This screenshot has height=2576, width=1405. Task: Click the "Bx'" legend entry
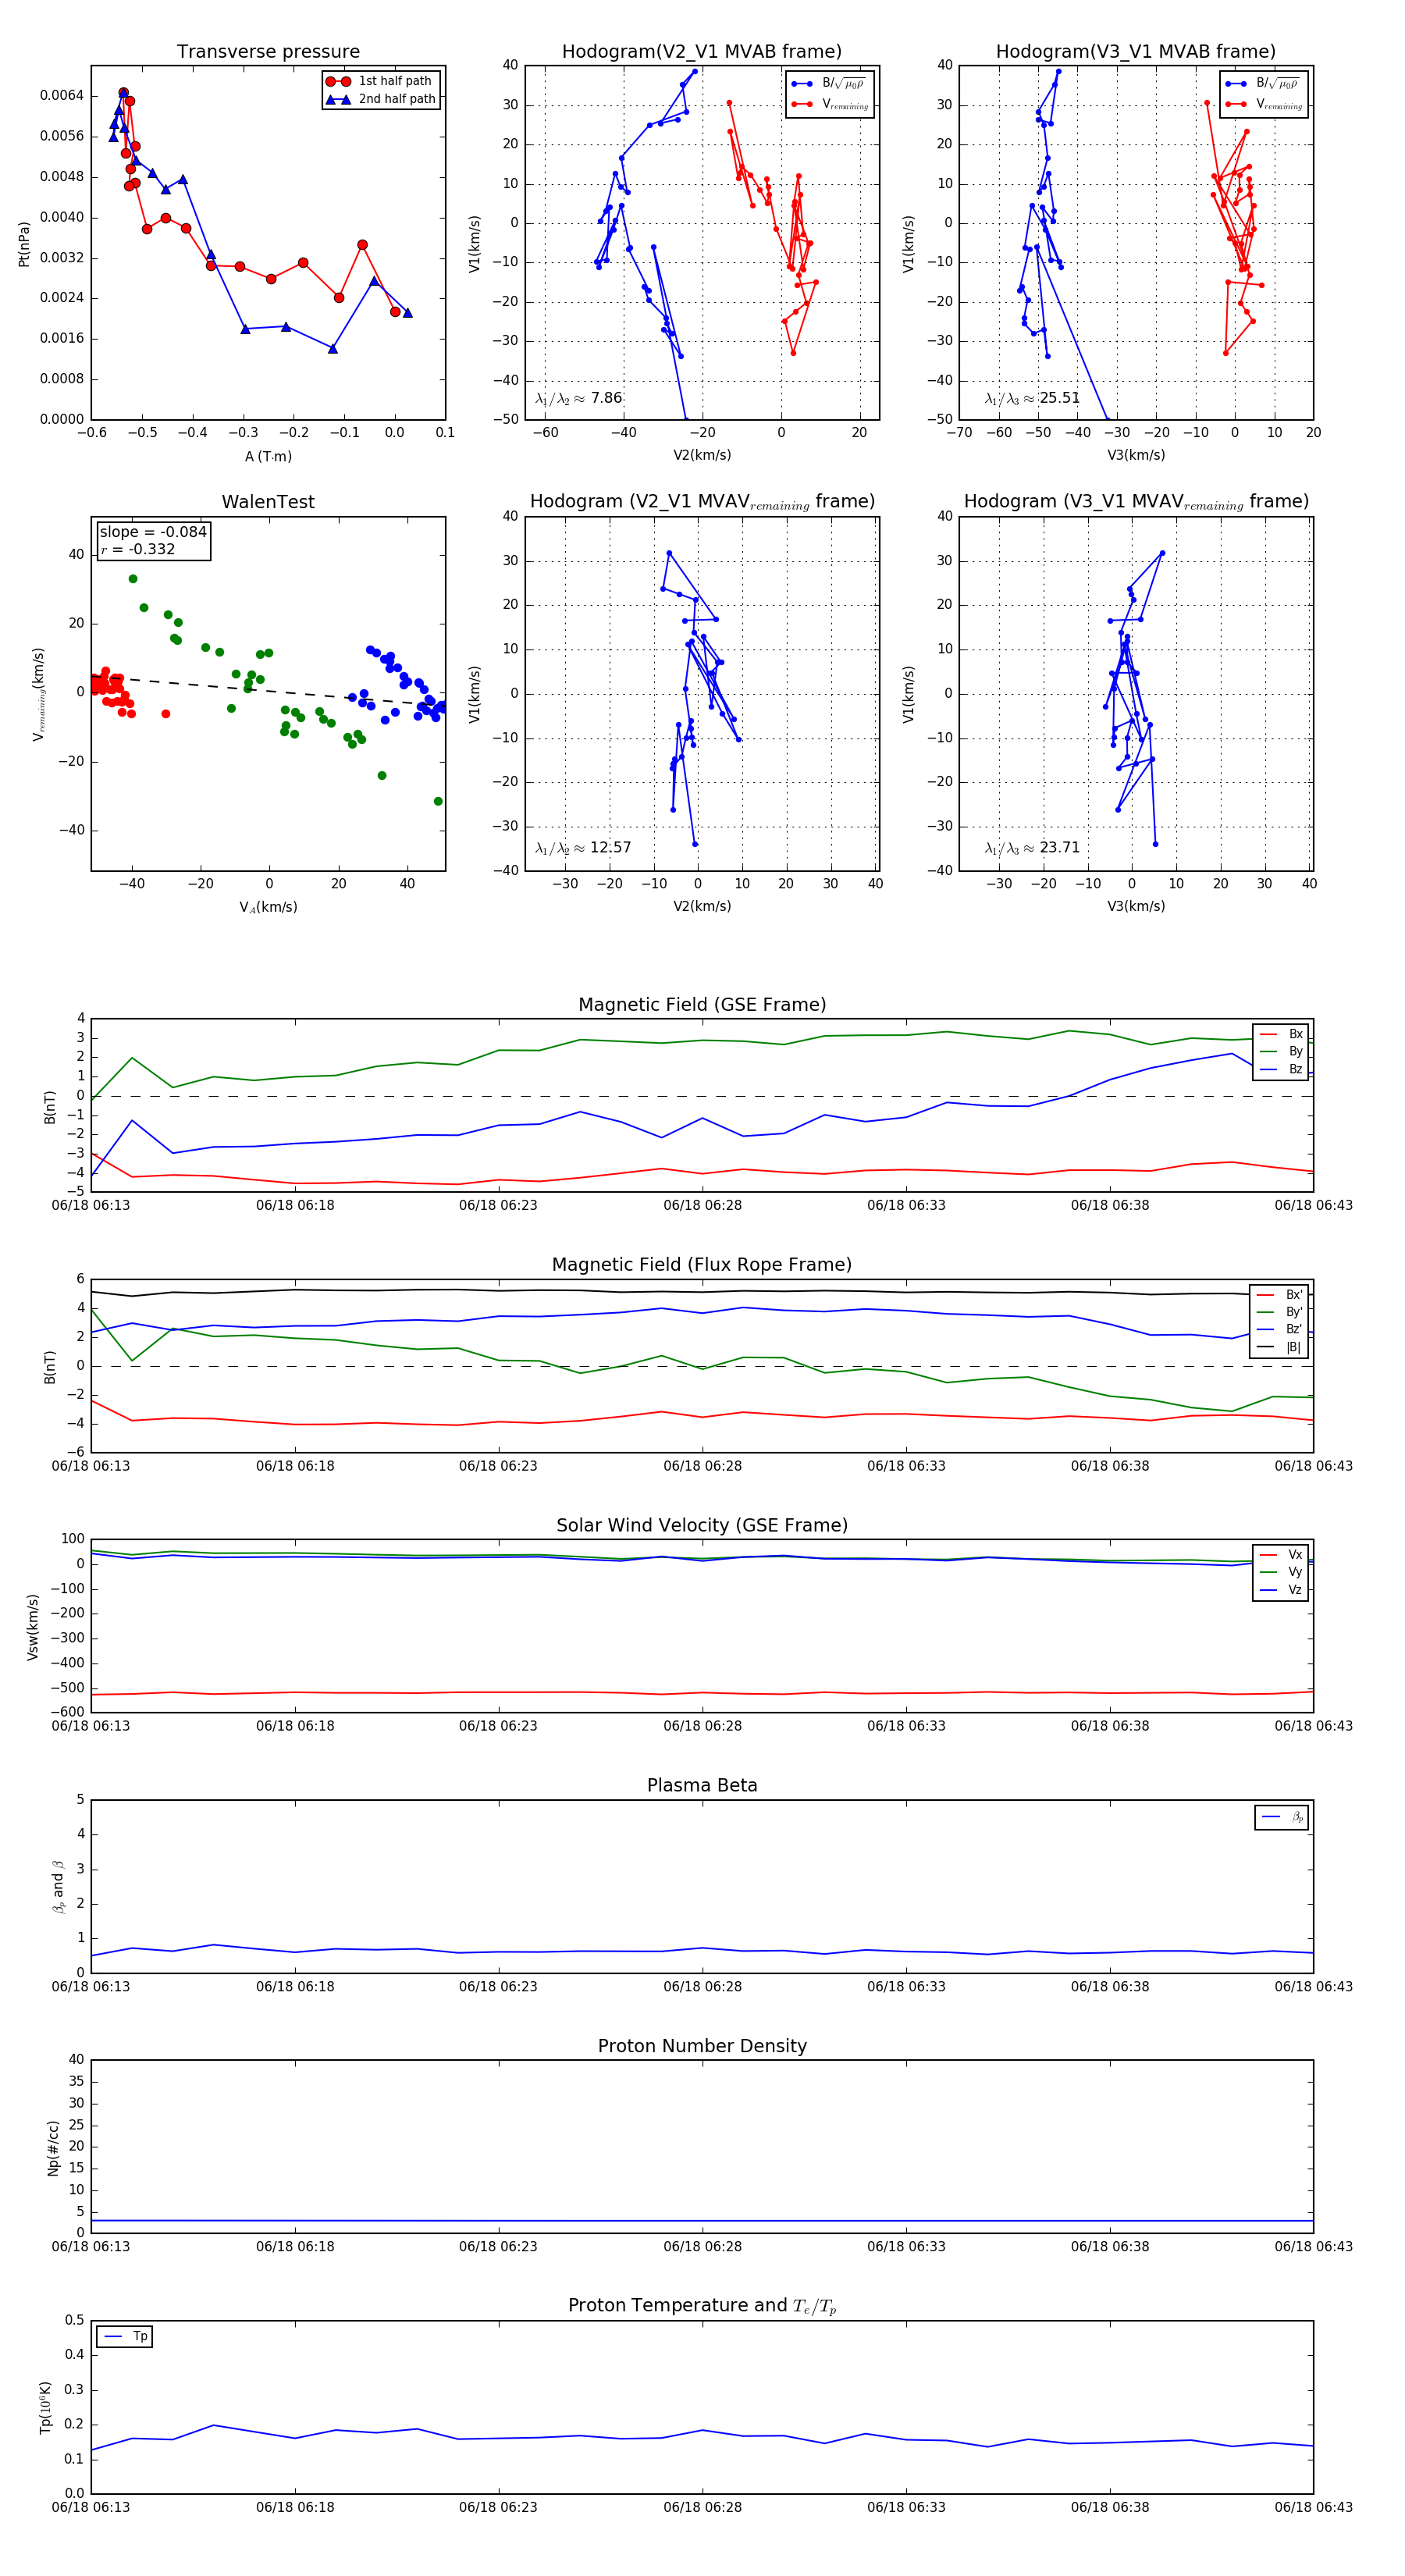click(x=1279, y=1294)
